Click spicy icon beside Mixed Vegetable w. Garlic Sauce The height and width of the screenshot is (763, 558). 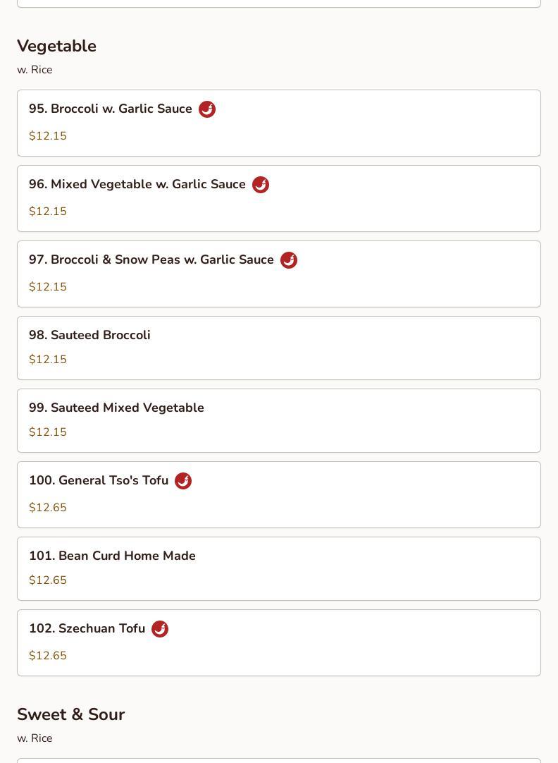[x=261, y=185]
